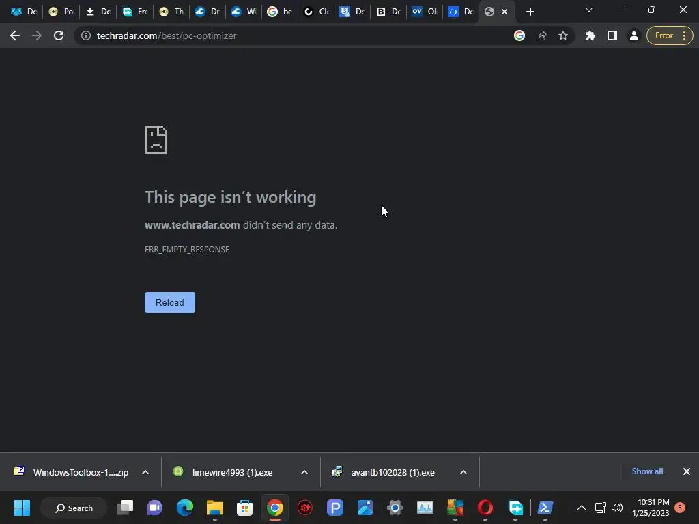The height and width of the screenshot is (524, 699).
Task: Open Task View on taskbar
Action: click(126, 508)
